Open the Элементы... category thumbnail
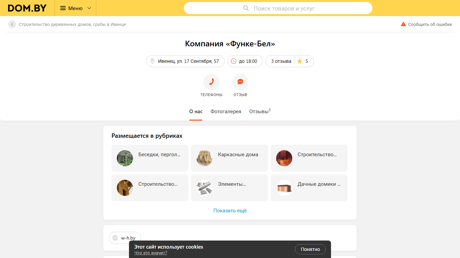 point(204,188)
